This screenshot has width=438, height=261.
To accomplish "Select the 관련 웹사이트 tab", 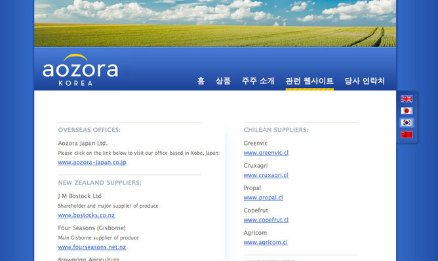I will (x=309, y=81).
